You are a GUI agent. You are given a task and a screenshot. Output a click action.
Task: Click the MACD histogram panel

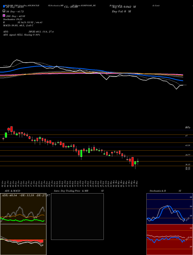(23, 240)
